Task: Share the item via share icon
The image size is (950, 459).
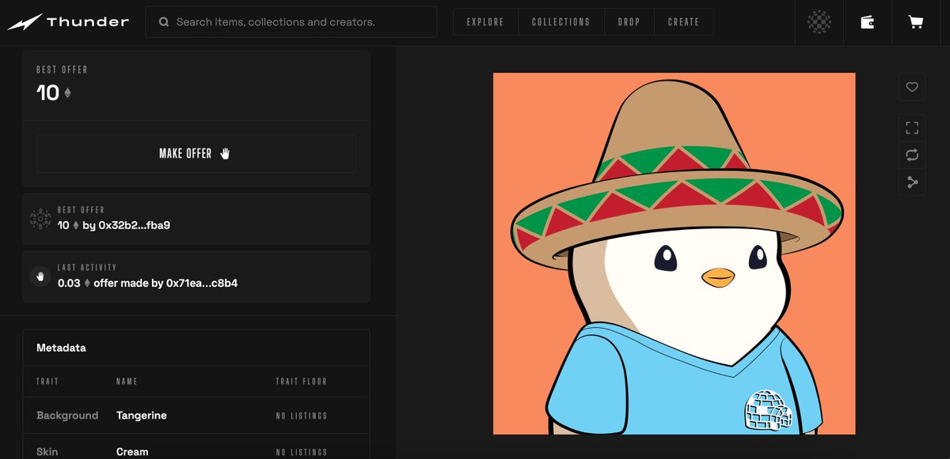Action: tap(912, 182)
